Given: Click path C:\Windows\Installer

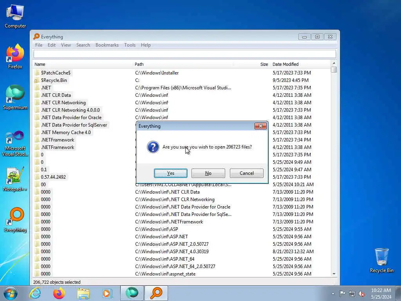Looking at the screenshot, I should 157,73.
